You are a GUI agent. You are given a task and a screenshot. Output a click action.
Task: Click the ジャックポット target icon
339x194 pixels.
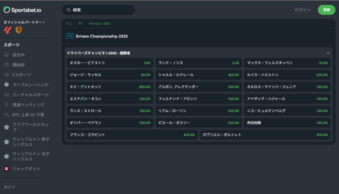pos(7,169)
